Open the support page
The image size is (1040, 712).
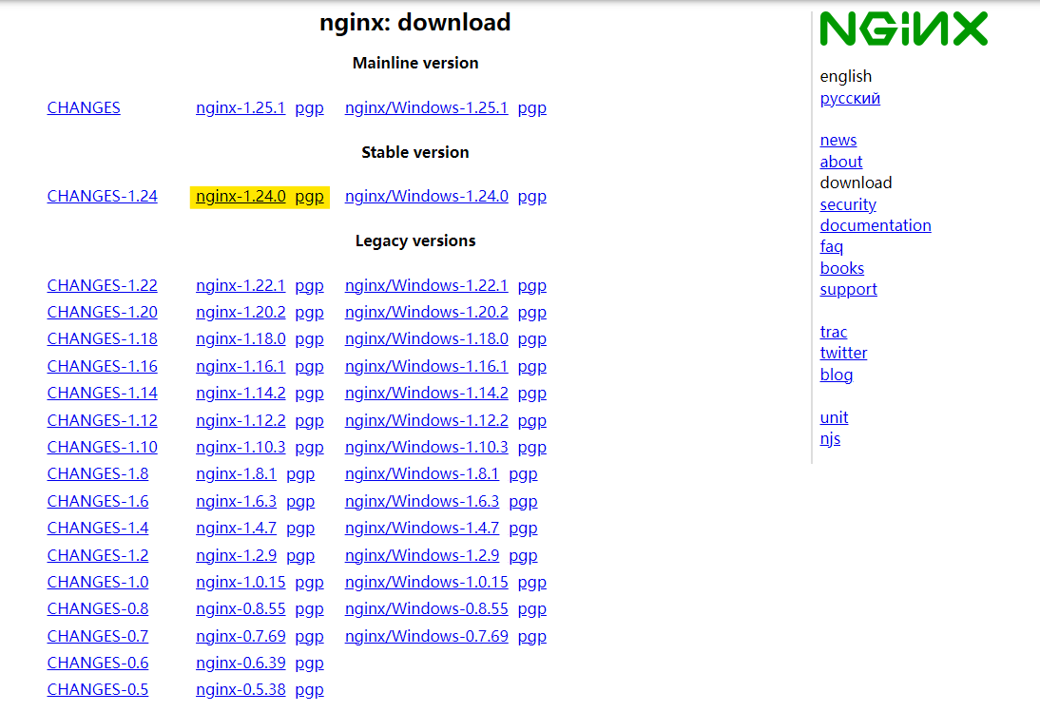click(848, 290)
